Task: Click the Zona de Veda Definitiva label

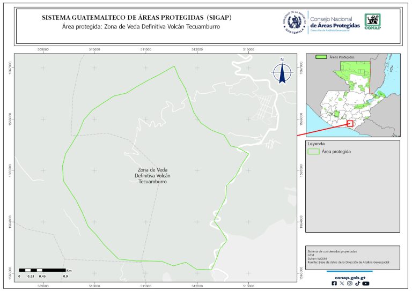Action: tap(150, 176)
